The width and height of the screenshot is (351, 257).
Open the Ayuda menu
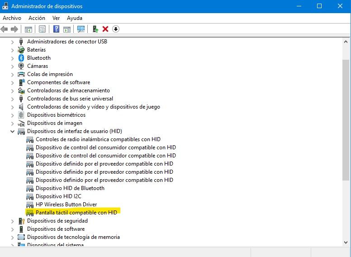[x=74, y=18]
